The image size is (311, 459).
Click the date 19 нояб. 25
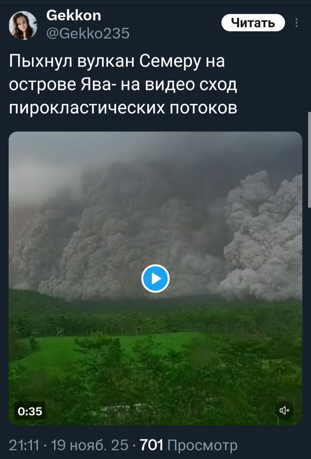(90, 445)
